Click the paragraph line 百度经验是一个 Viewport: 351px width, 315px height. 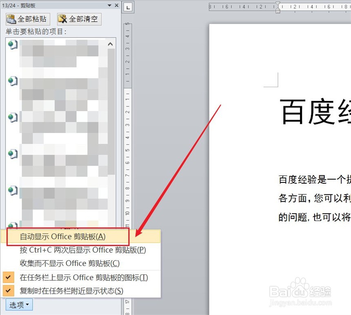(315, 180)
